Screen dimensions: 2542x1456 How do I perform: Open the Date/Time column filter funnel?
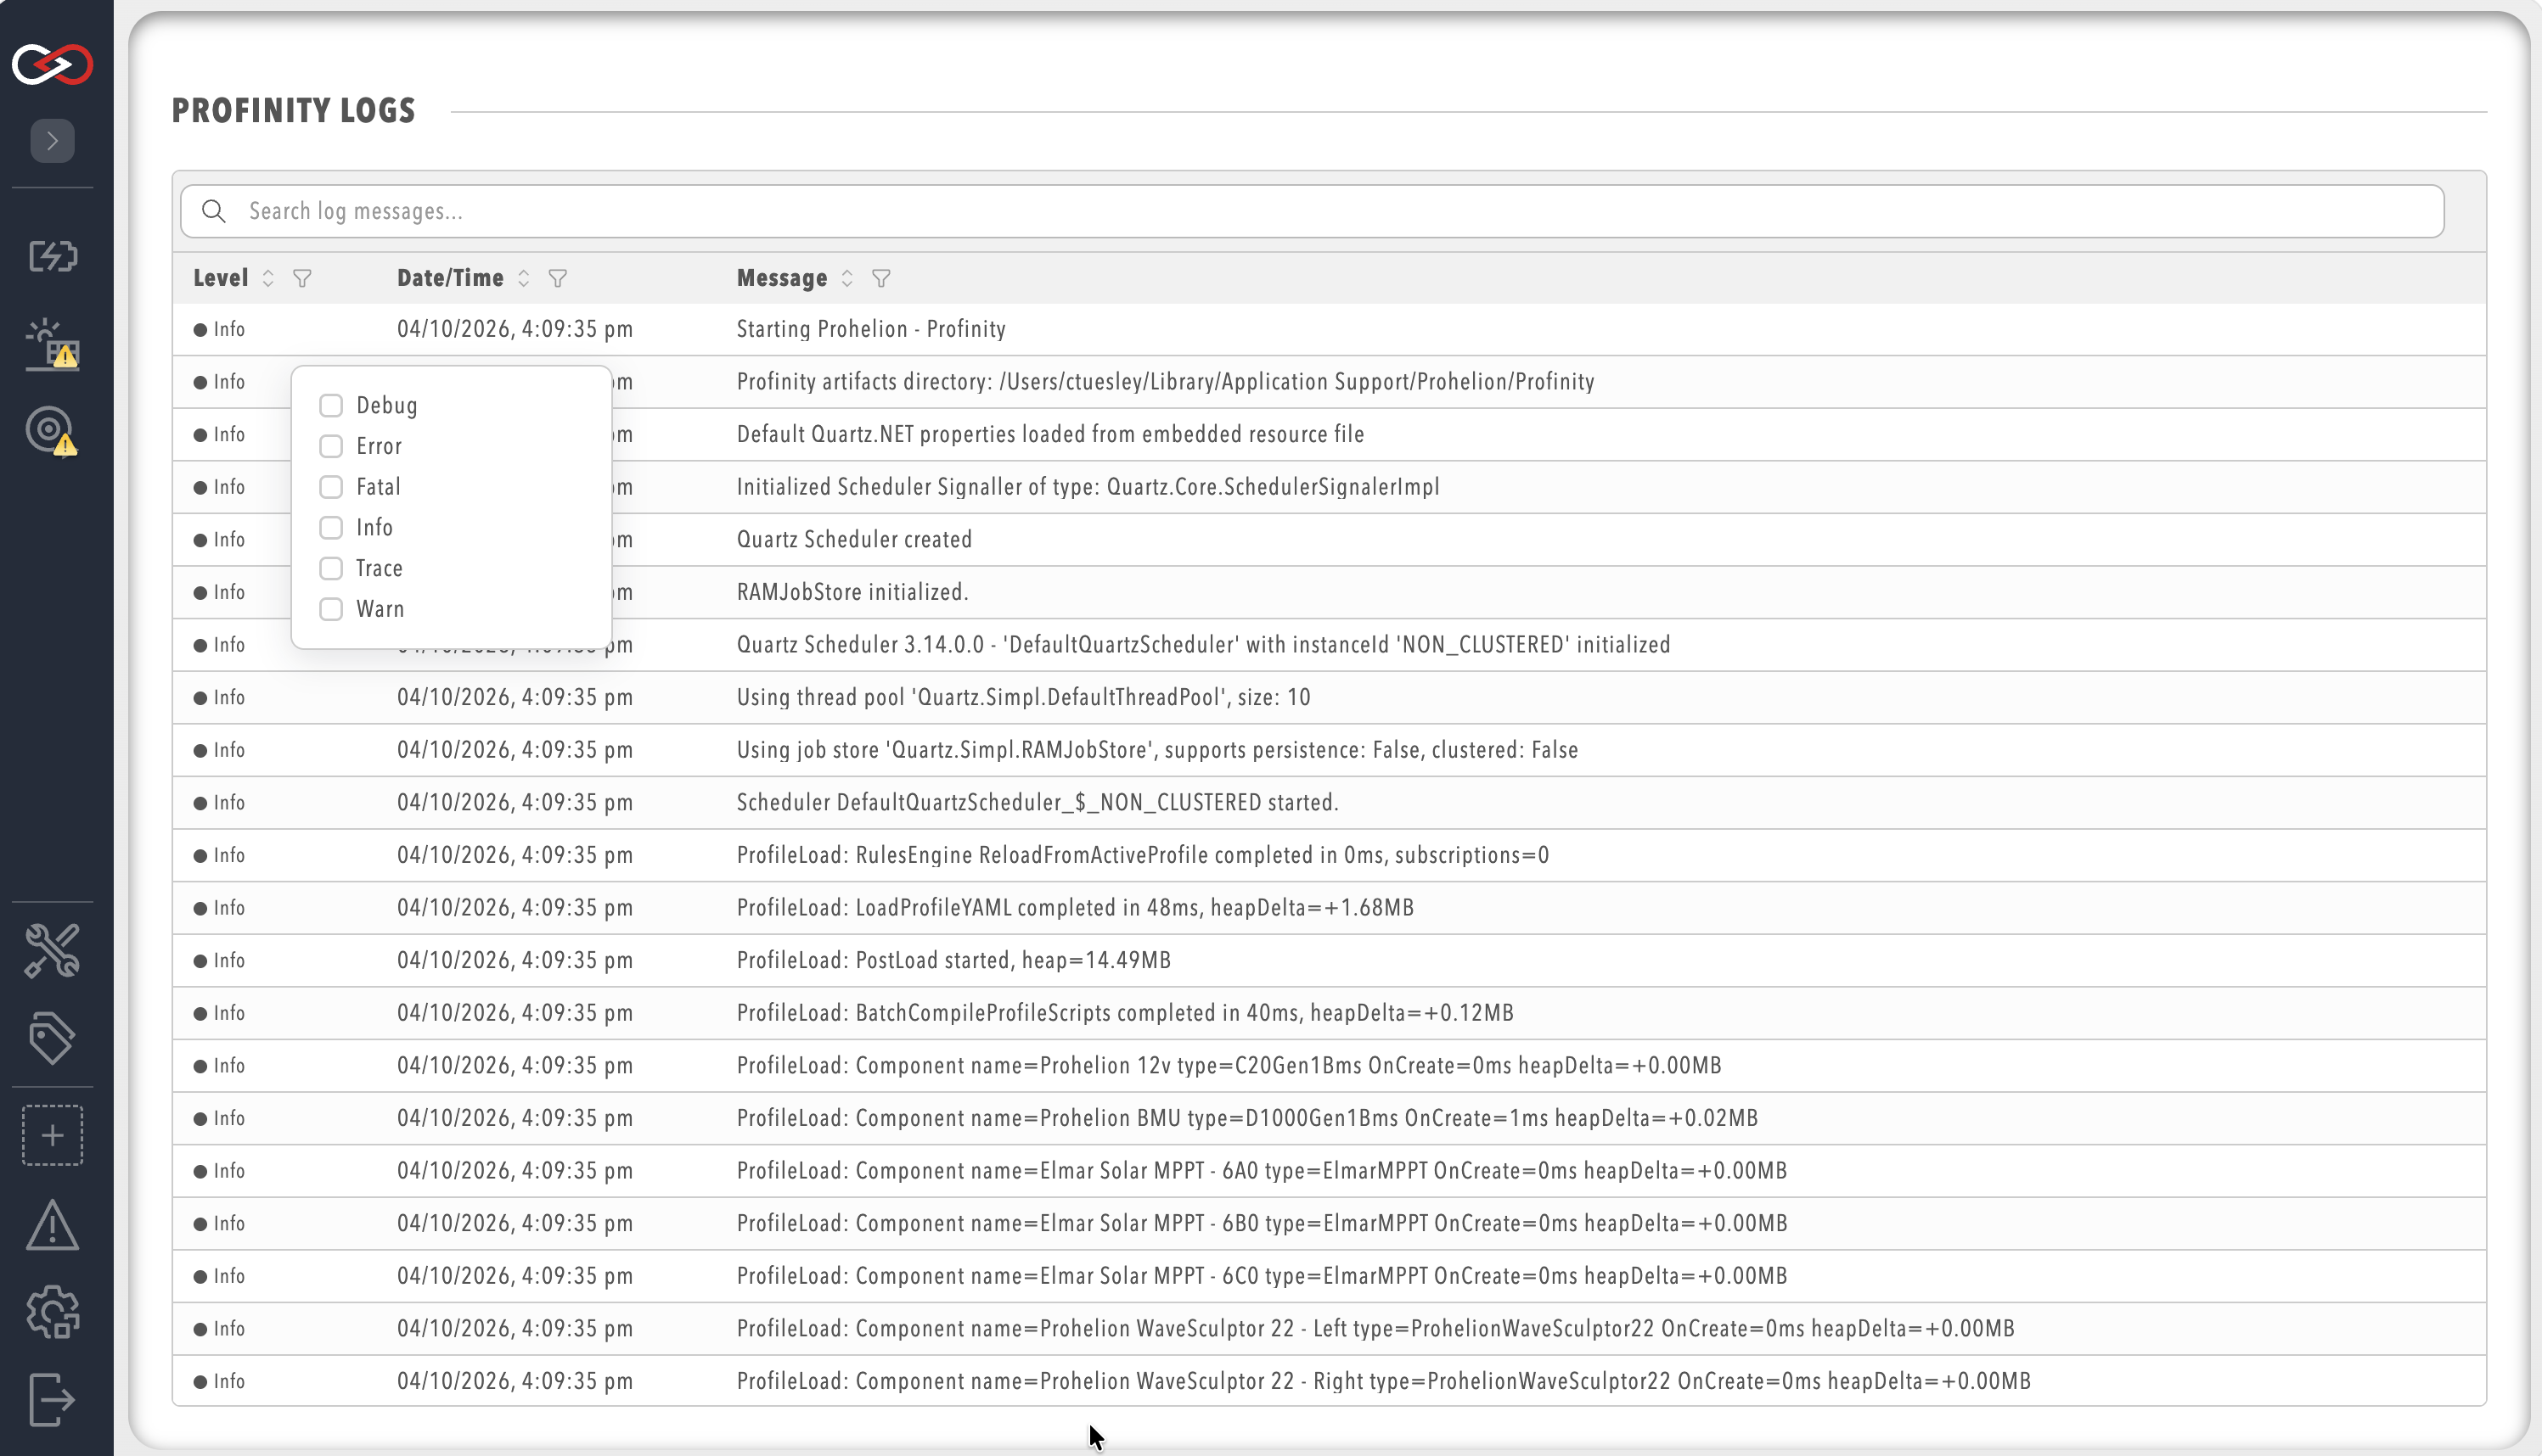point(558,279)
